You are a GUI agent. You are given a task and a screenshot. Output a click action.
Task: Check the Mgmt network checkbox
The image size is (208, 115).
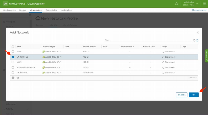pos(13,62)
